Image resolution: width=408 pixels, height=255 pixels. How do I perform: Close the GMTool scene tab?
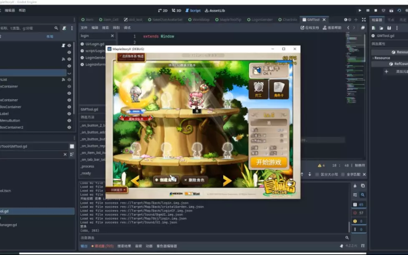[x=324, y=20]
